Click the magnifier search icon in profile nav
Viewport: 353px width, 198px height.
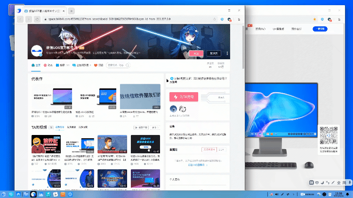(128, 65)
